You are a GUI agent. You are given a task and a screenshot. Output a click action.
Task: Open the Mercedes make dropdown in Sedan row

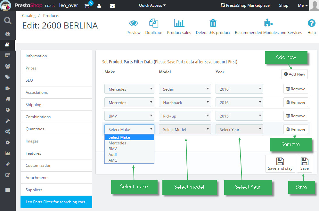coord(129,89)
